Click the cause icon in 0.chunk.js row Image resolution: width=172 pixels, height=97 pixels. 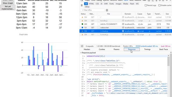click(x=138, y=35)
